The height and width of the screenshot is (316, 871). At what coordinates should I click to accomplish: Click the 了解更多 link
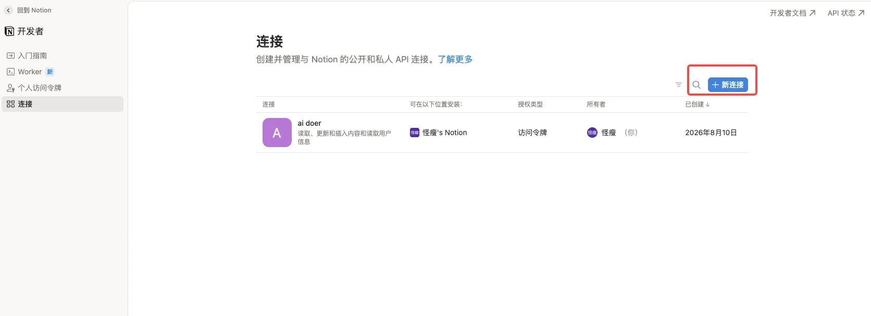pyautogui.click(x=455, y=59)
